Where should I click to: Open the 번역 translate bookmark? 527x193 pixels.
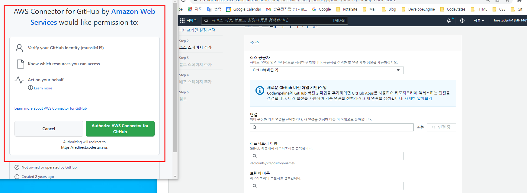tap(214, 9)
